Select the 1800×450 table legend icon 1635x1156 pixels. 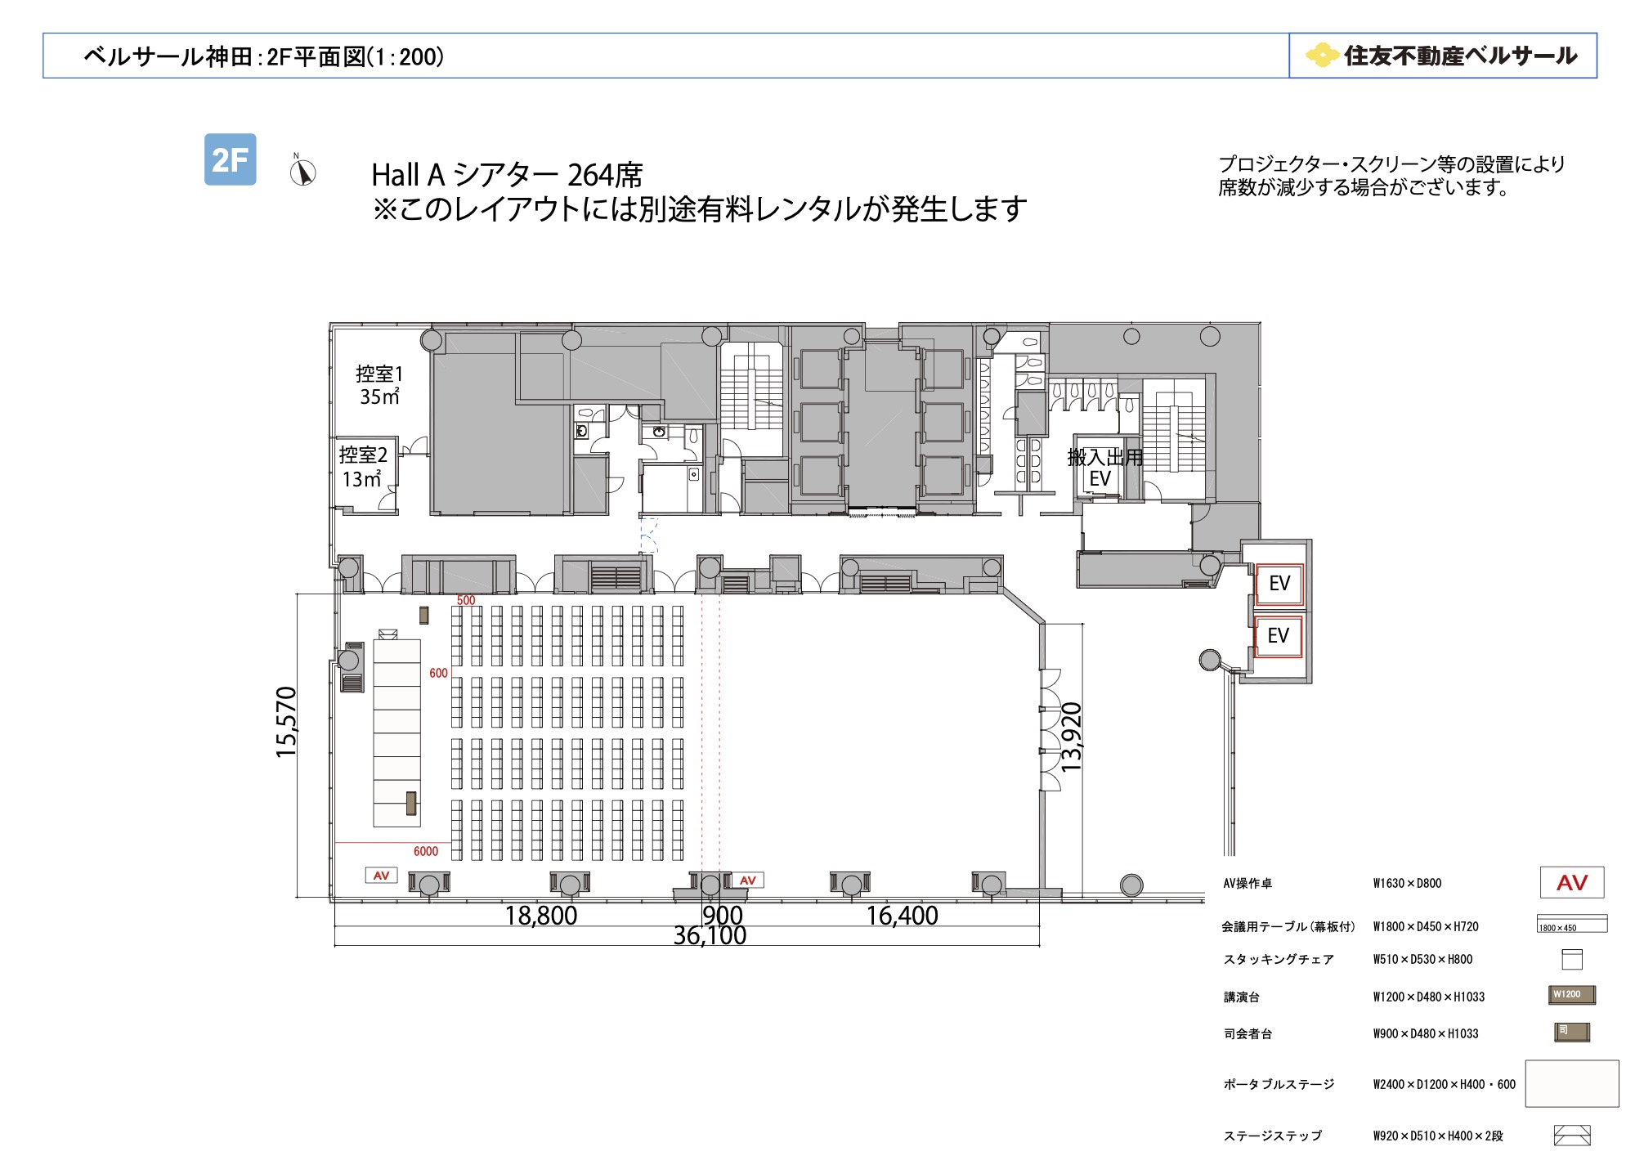[x=1571, y=924]
